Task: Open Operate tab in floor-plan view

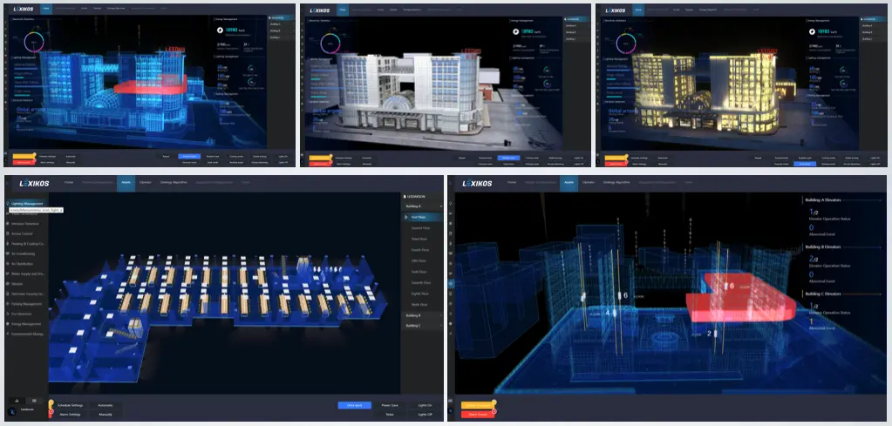Action: coord(146,183)
